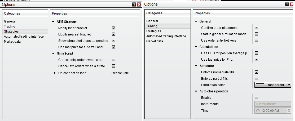This screenshot has width=295, height=121.
Task: Enable Cancel entry orders when a strategy checkbox
Action: pyautogui.click(x=114, y=60)
